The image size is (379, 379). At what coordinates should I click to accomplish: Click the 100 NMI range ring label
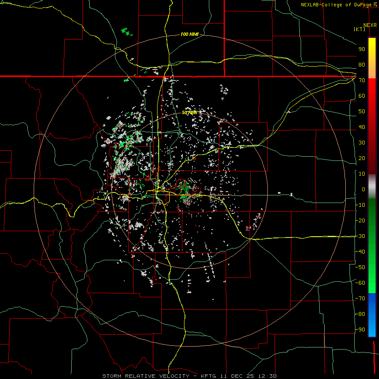click(189, 35)
